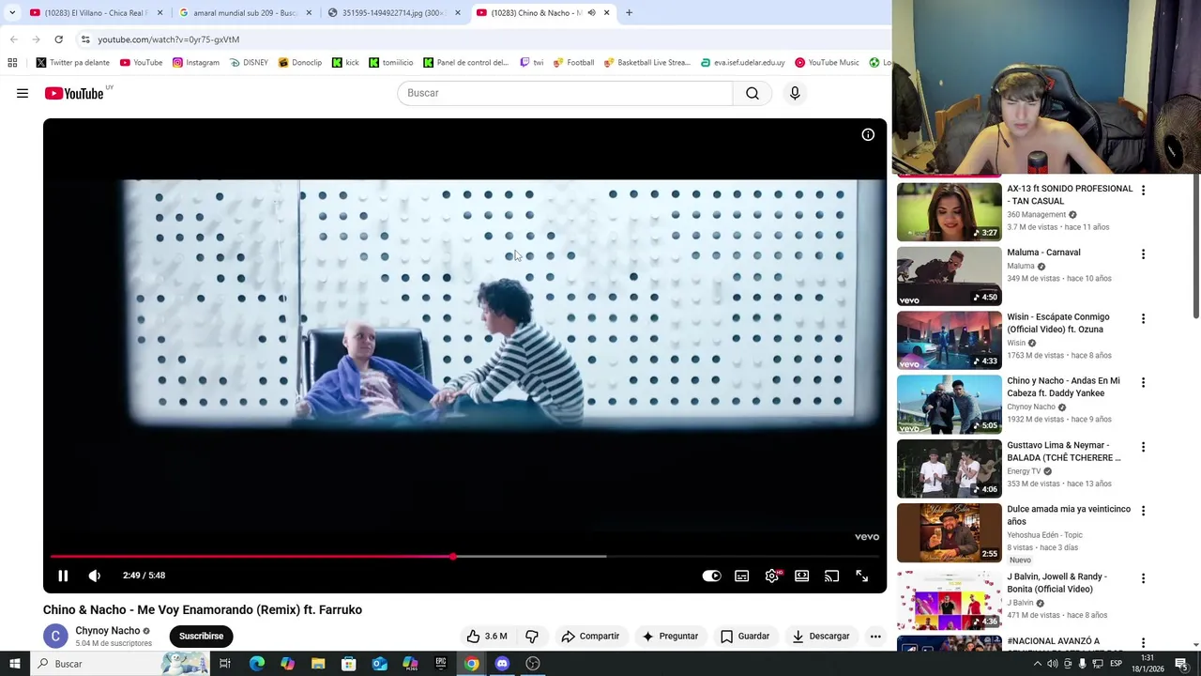Subscribe to Chynoy Nacho channel
The width and height of the screenshot is (1201, 676).
pyautogui.click(x=201, y=636)
